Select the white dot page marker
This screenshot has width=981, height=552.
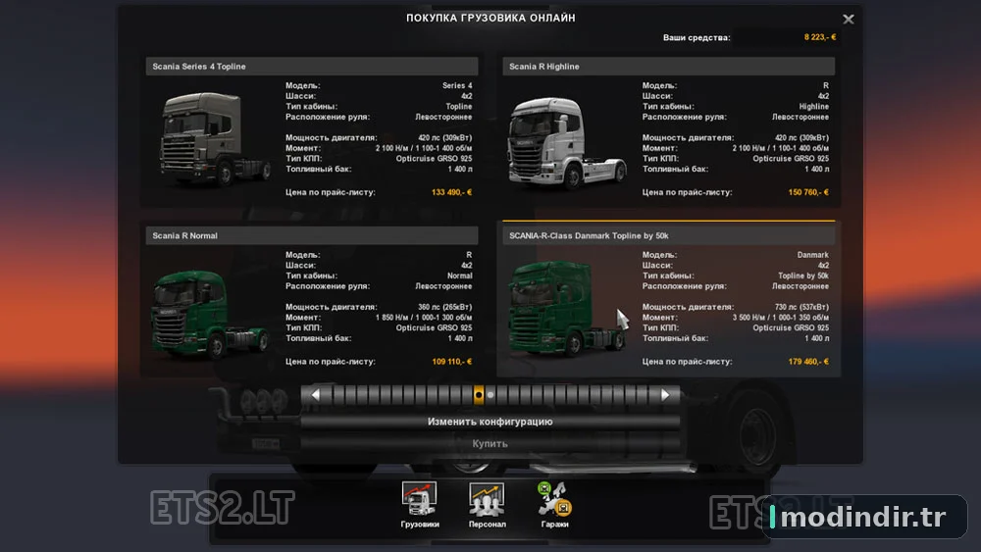tap(490, 394)
